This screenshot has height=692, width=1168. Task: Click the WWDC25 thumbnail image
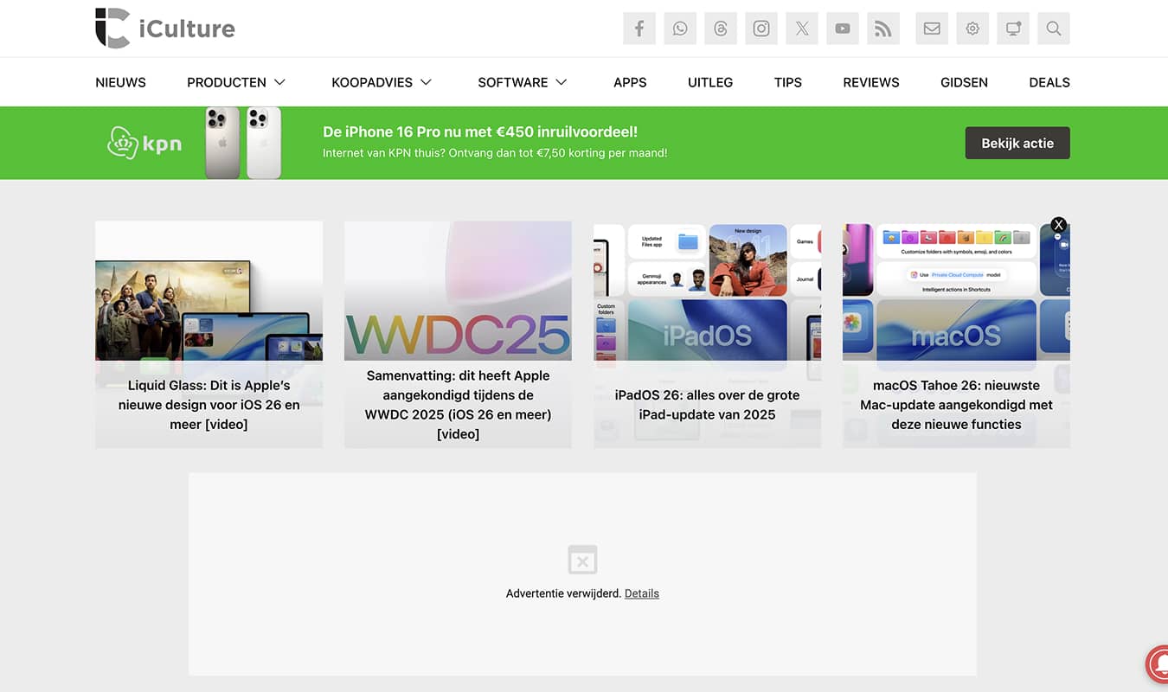[458, 291]
